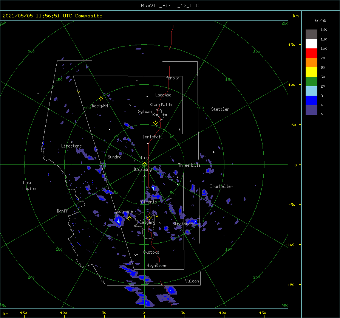Click the Limestone label

71,146
